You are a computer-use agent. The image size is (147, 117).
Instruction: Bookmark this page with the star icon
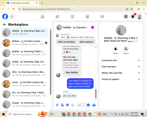pos(131,9)
